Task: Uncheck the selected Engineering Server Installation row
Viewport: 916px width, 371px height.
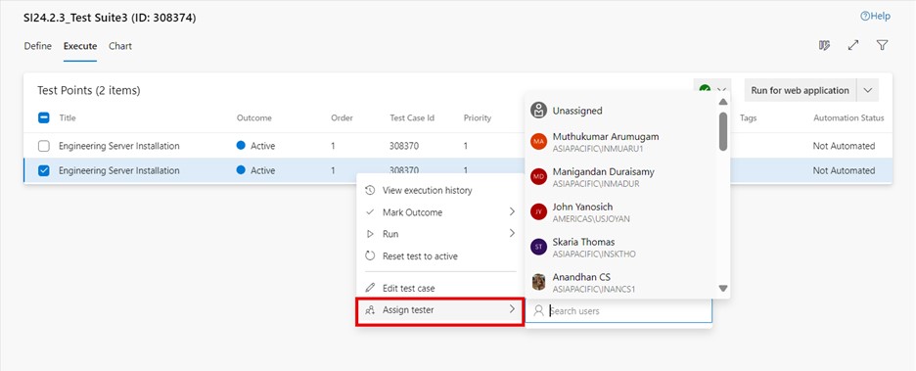Action: [x=44, y=170]
